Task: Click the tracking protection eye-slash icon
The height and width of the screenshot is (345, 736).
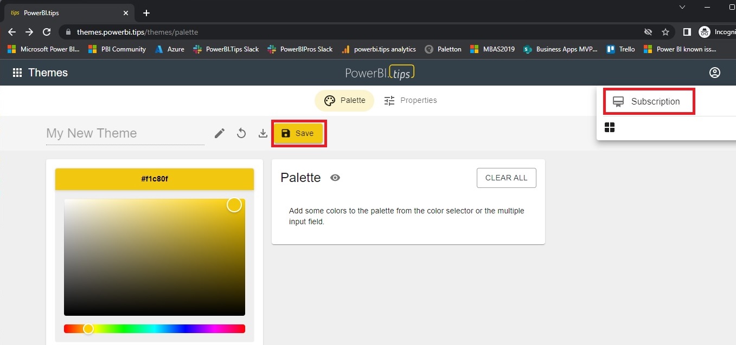Action: pyautogui.click(x=648, y=32)
